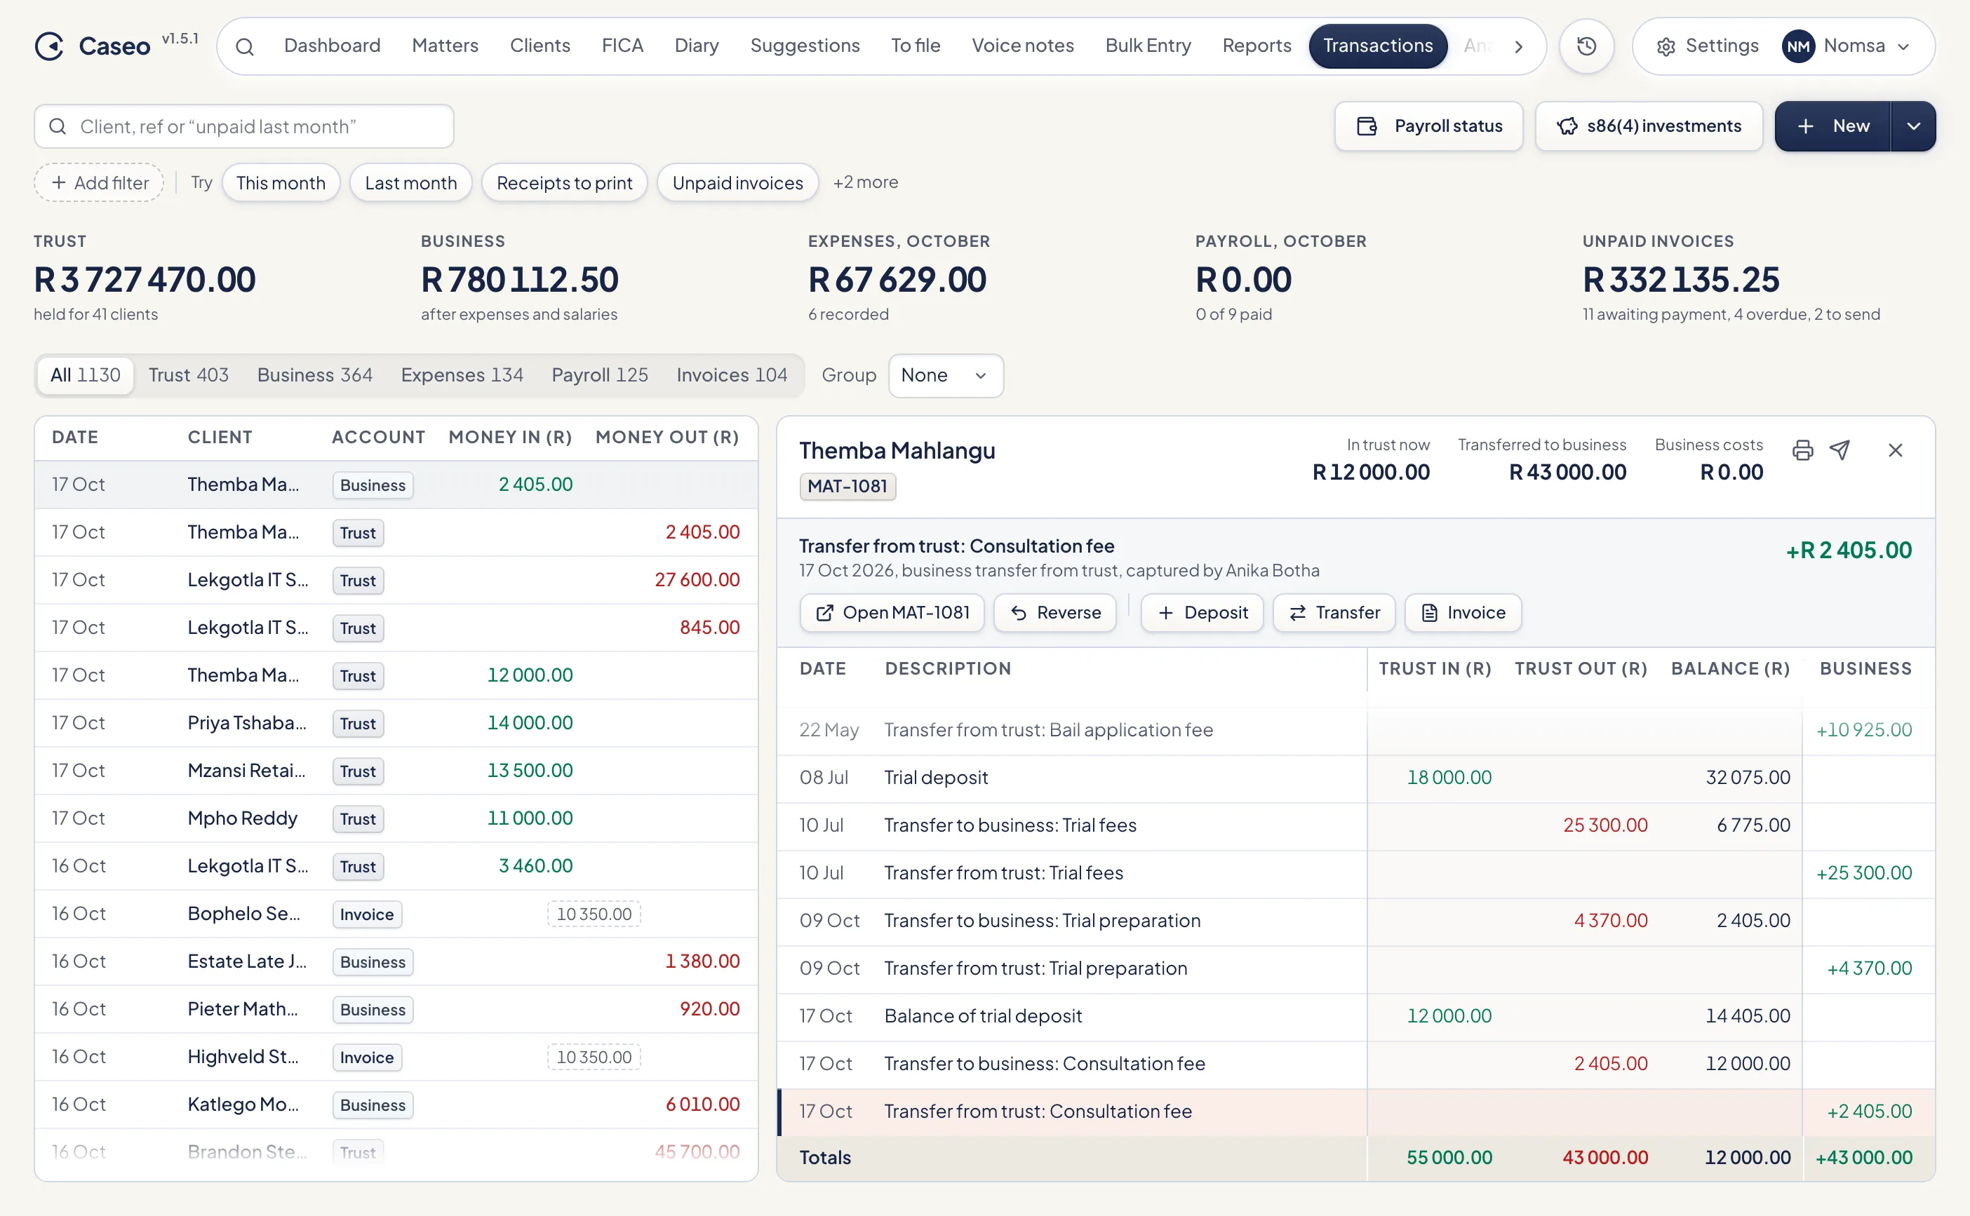Click the Reverse button
Screen dimensions: 1970x1216
pos(1054,613)
